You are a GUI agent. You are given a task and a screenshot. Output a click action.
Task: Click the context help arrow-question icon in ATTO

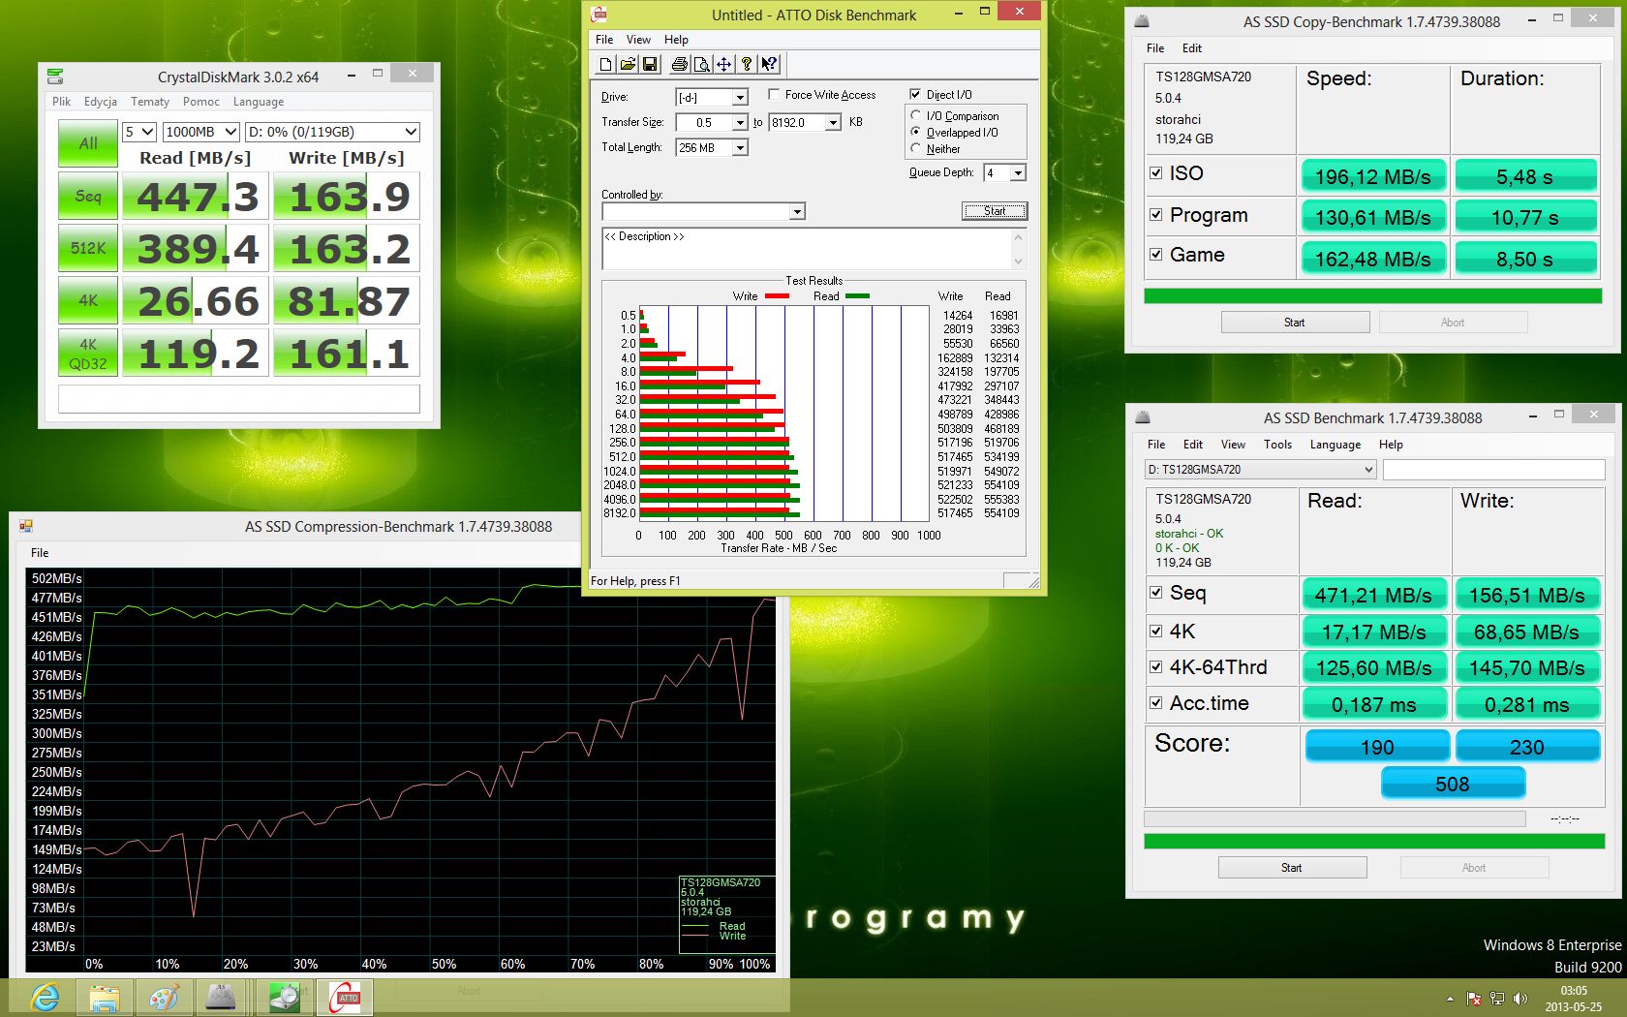(769, 65)
